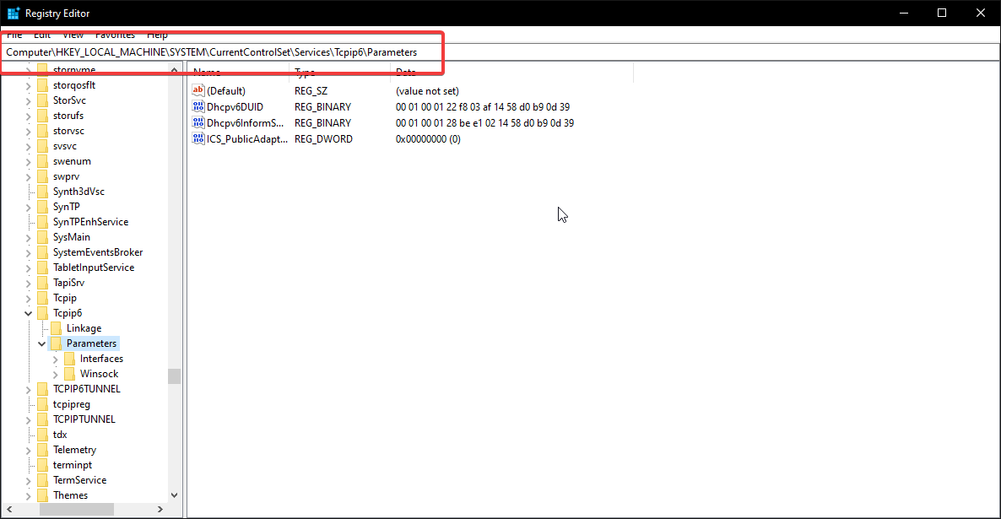
Task: Expand the Themes tree node
Action: [28, 496]
